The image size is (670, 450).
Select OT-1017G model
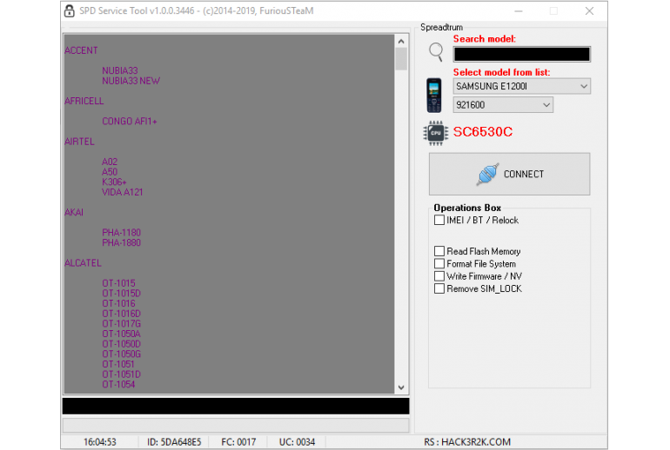click(x=121, y=324)
